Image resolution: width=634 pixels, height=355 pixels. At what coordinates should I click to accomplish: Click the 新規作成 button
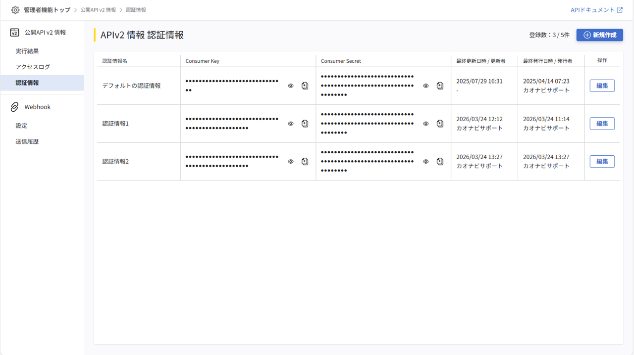[599, 35]
